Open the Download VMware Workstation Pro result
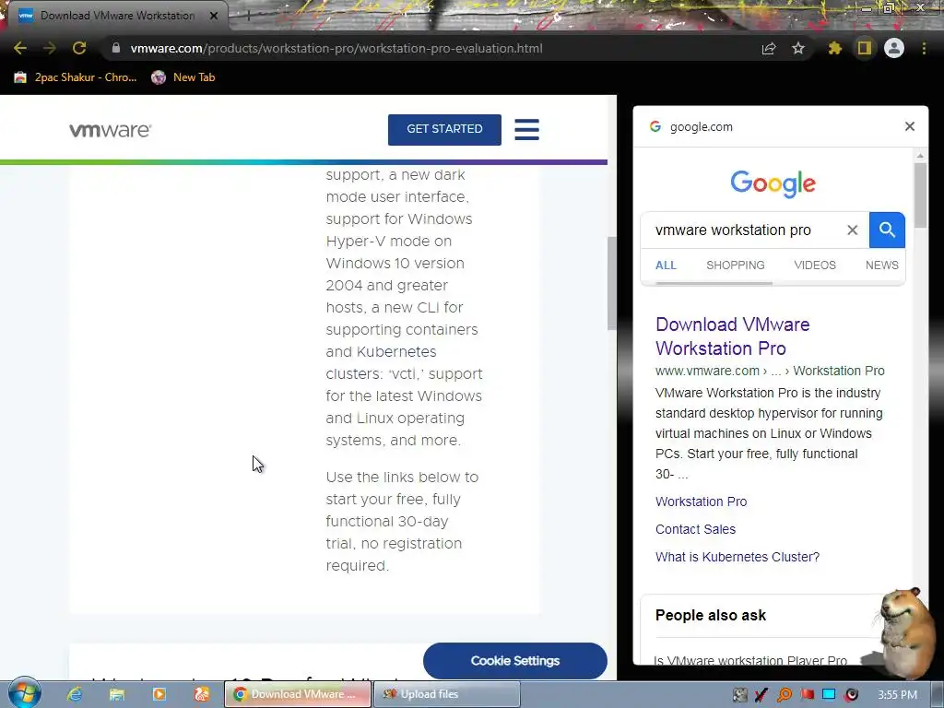This screenshot has width=944, height=708. 733,336
